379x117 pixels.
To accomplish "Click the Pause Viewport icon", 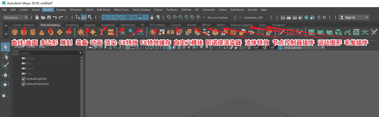I will click(324, 17).
